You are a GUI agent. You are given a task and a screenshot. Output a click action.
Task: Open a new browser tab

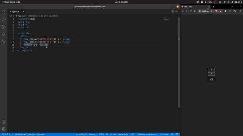(213, 7)
